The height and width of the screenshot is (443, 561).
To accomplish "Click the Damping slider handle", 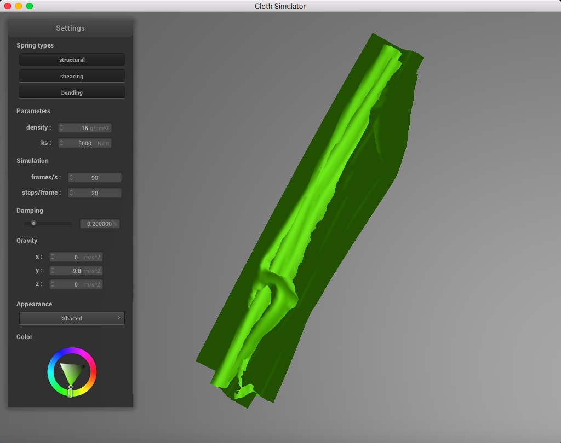I will pyautogui.click(x=33, y=223).
